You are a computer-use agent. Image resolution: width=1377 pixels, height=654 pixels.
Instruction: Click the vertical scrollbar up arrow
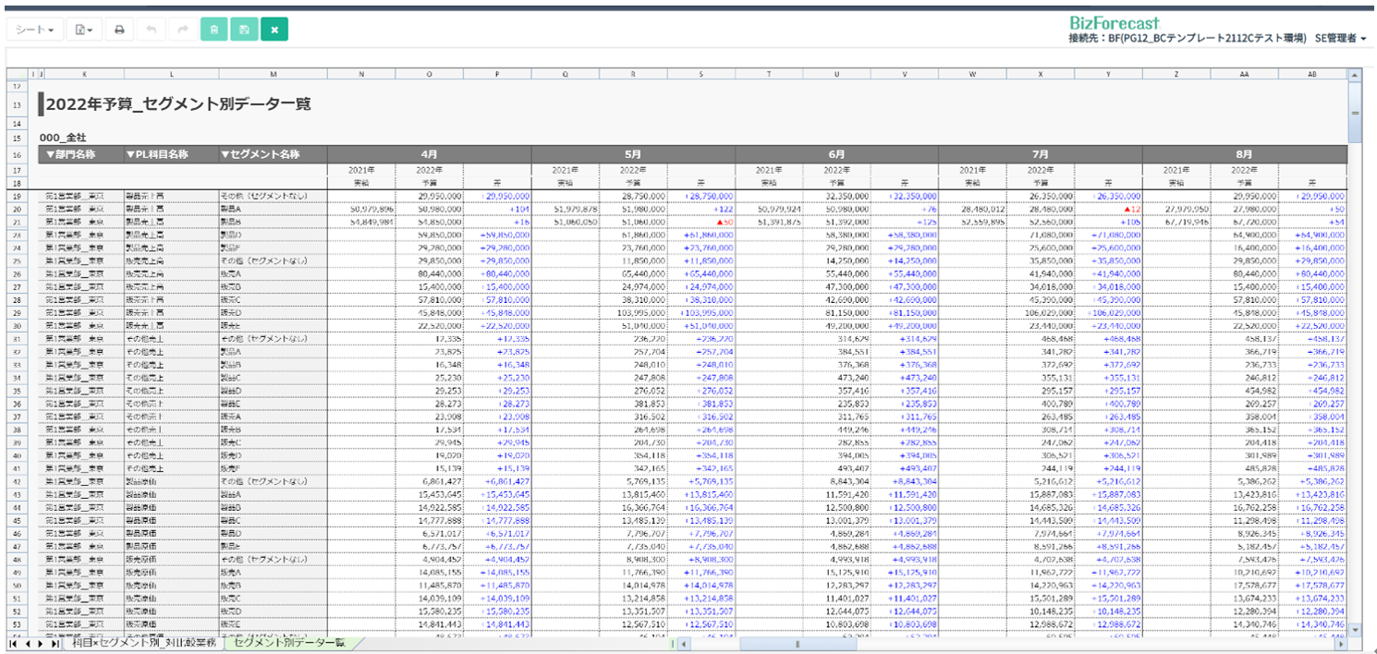click(x=1355, y=75)
